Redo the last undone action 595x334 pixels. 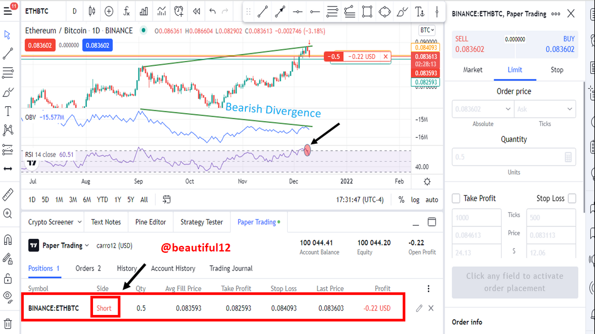pyautogui.click(x=225, y=11)
